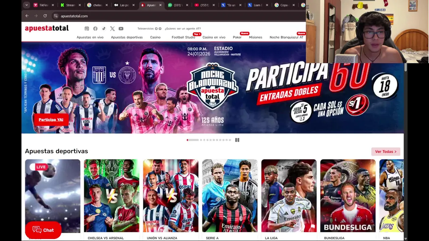Open Apuestas en vivo menu item
Viewport: 429px width, 241px height.
tap(90, 37)
